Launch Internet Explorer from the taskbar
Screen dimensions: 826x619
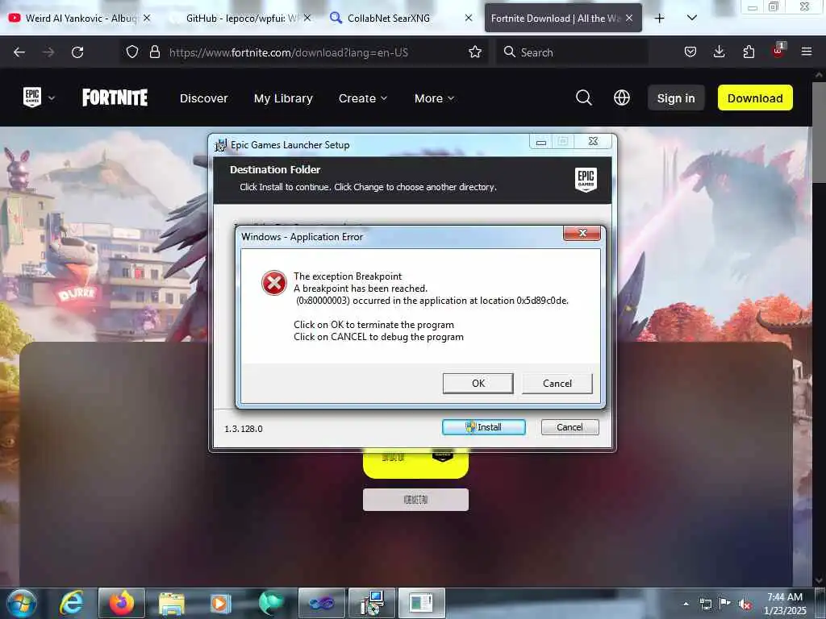tap(71, 603)
